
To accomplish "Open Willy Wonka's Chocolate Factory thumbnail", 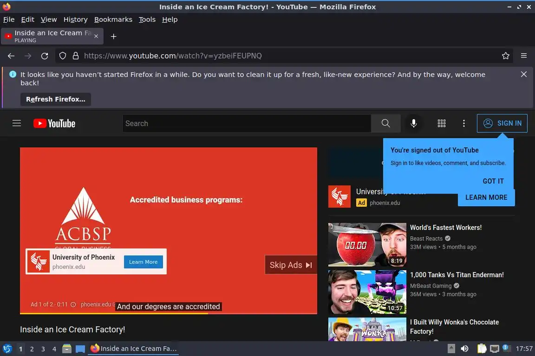I will coord(367,330).
